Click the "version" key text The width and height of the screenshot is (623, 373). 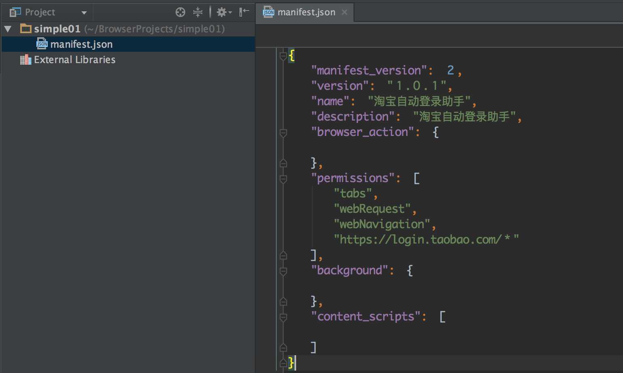(340, 86)
